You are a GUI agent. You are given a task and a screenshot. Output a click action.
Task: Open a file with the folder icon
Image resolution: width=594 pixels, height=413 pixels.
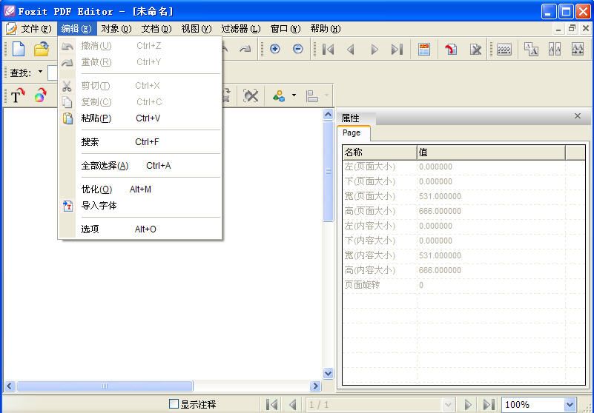42,49
